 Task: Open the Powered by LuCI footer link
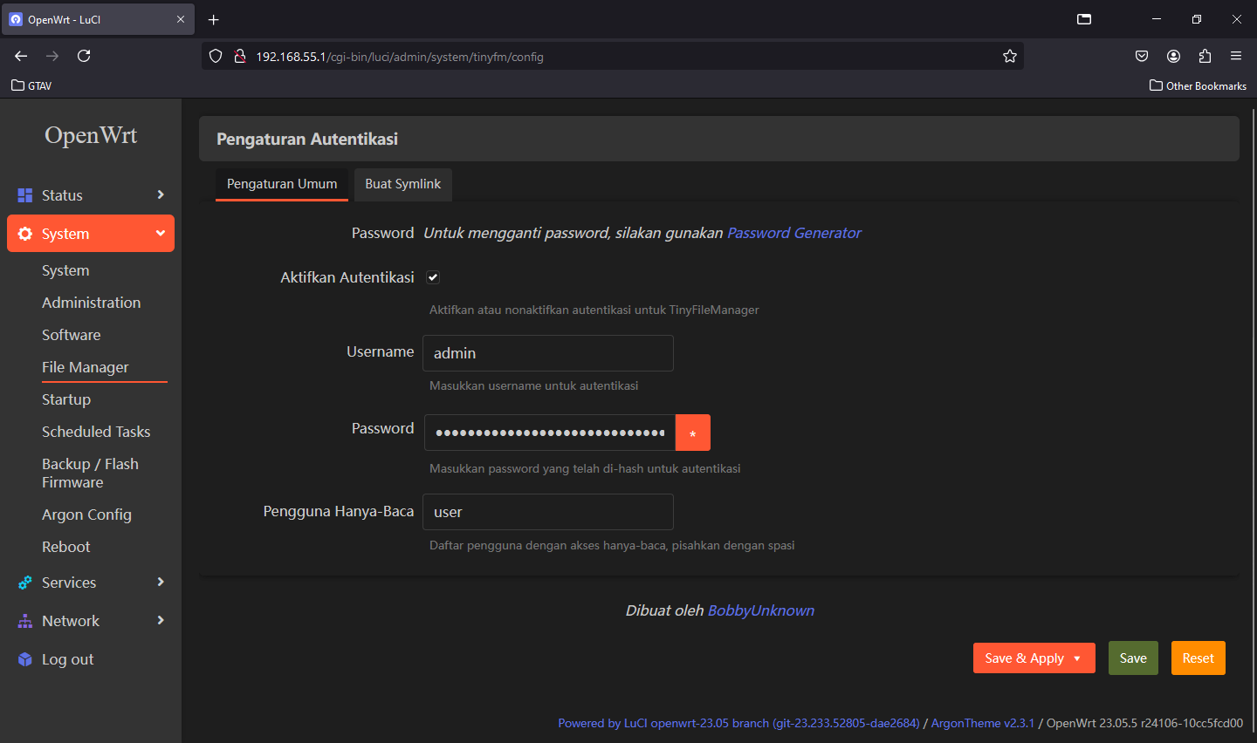[x=738, y=723]
